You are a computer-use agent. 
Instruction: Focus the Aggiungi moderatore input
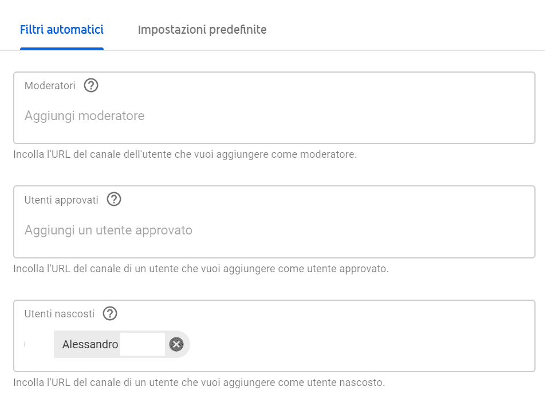point(229,116)
